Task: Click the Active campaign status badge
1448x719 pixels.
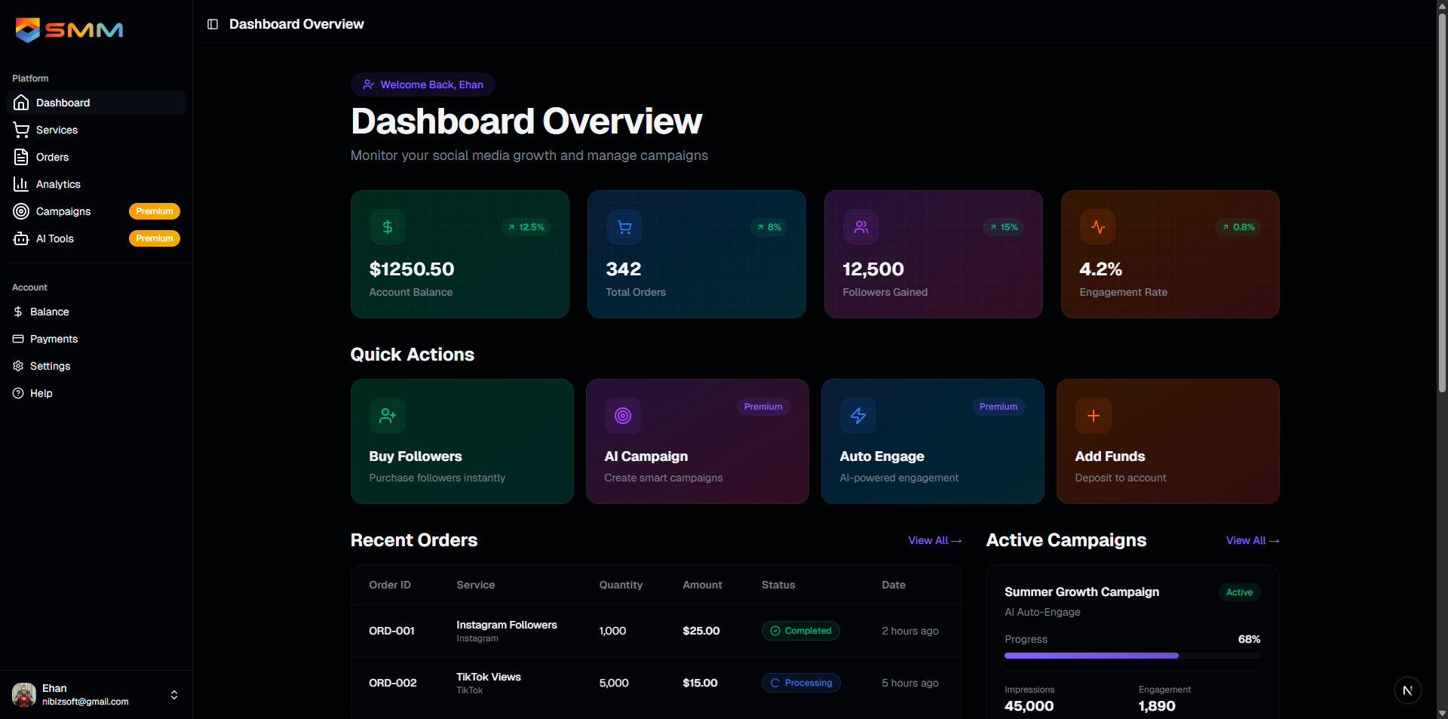Action: click(x=1240, y=592)
